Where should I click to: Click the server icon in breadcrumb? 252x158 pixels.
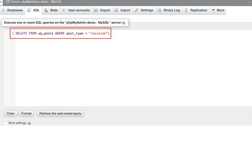8,2
